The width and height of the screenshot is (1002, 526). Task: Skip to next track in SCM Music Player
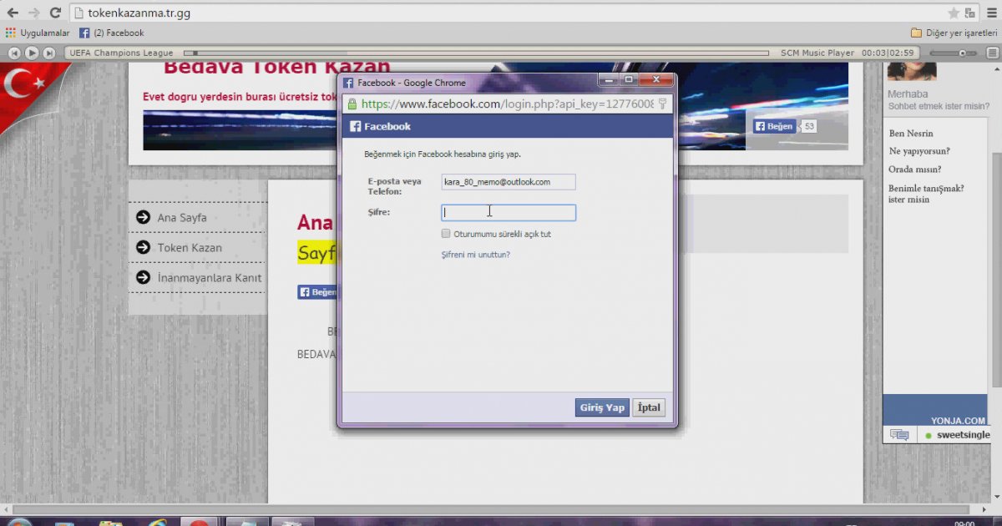pos(49,53)
